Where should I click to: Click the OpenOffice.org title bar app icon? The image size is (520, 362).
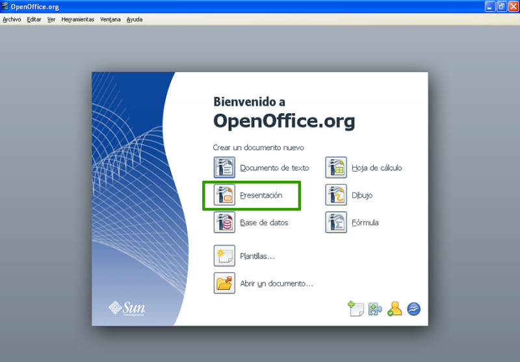click(x=5, y=6)
